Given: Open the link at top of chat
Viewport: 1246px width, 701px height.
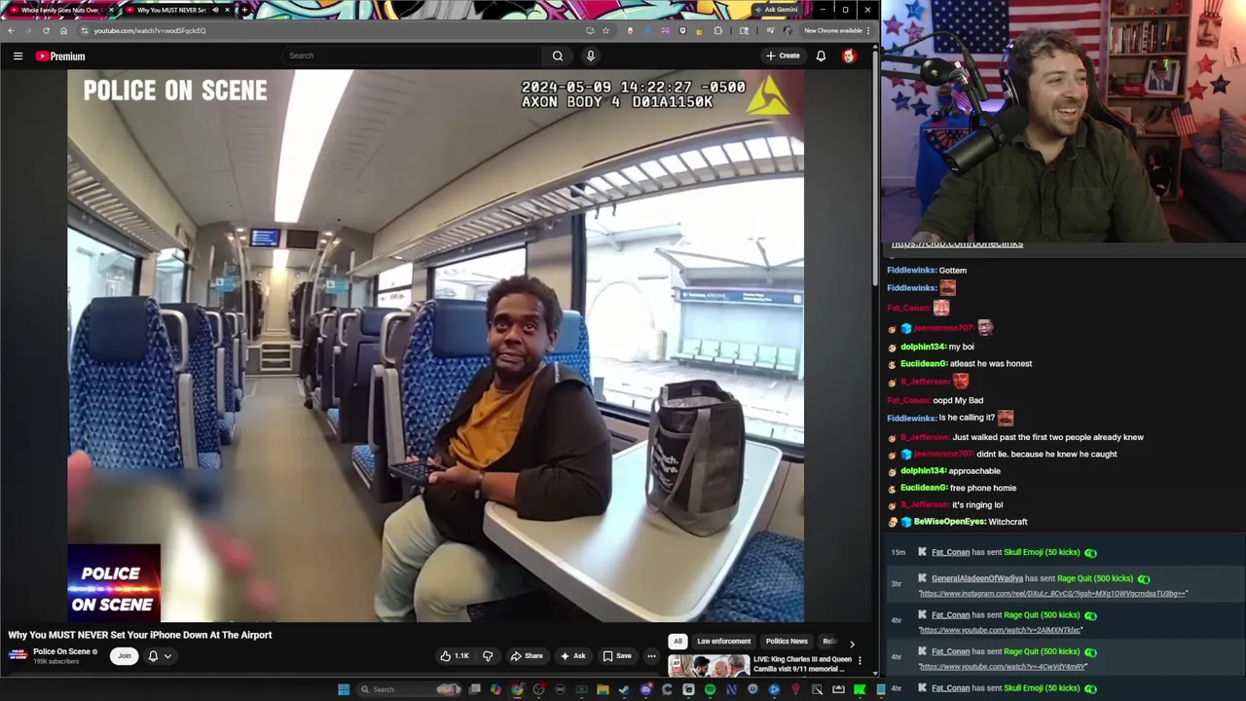Looking at the screenshot, I should pos(957,243).
